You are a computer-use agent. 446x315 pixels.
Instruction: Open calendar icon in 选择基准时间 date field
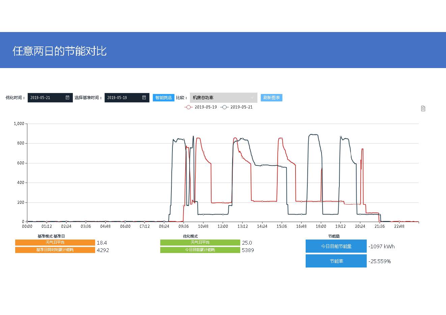point(144,98)
